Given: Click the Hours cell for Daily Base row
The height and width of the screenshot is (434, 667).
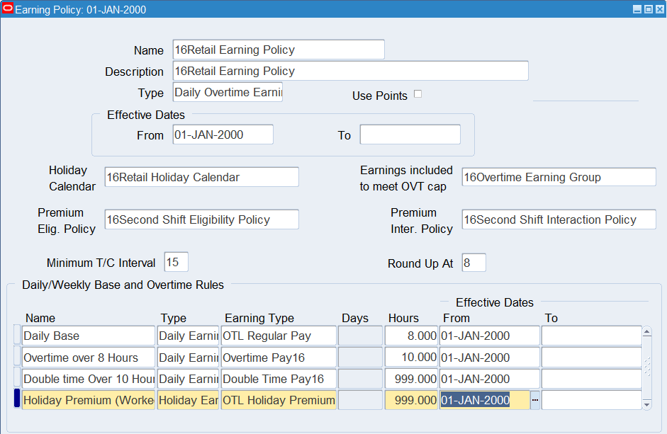Looking at the screenshot, I should [x=411, y=336].
